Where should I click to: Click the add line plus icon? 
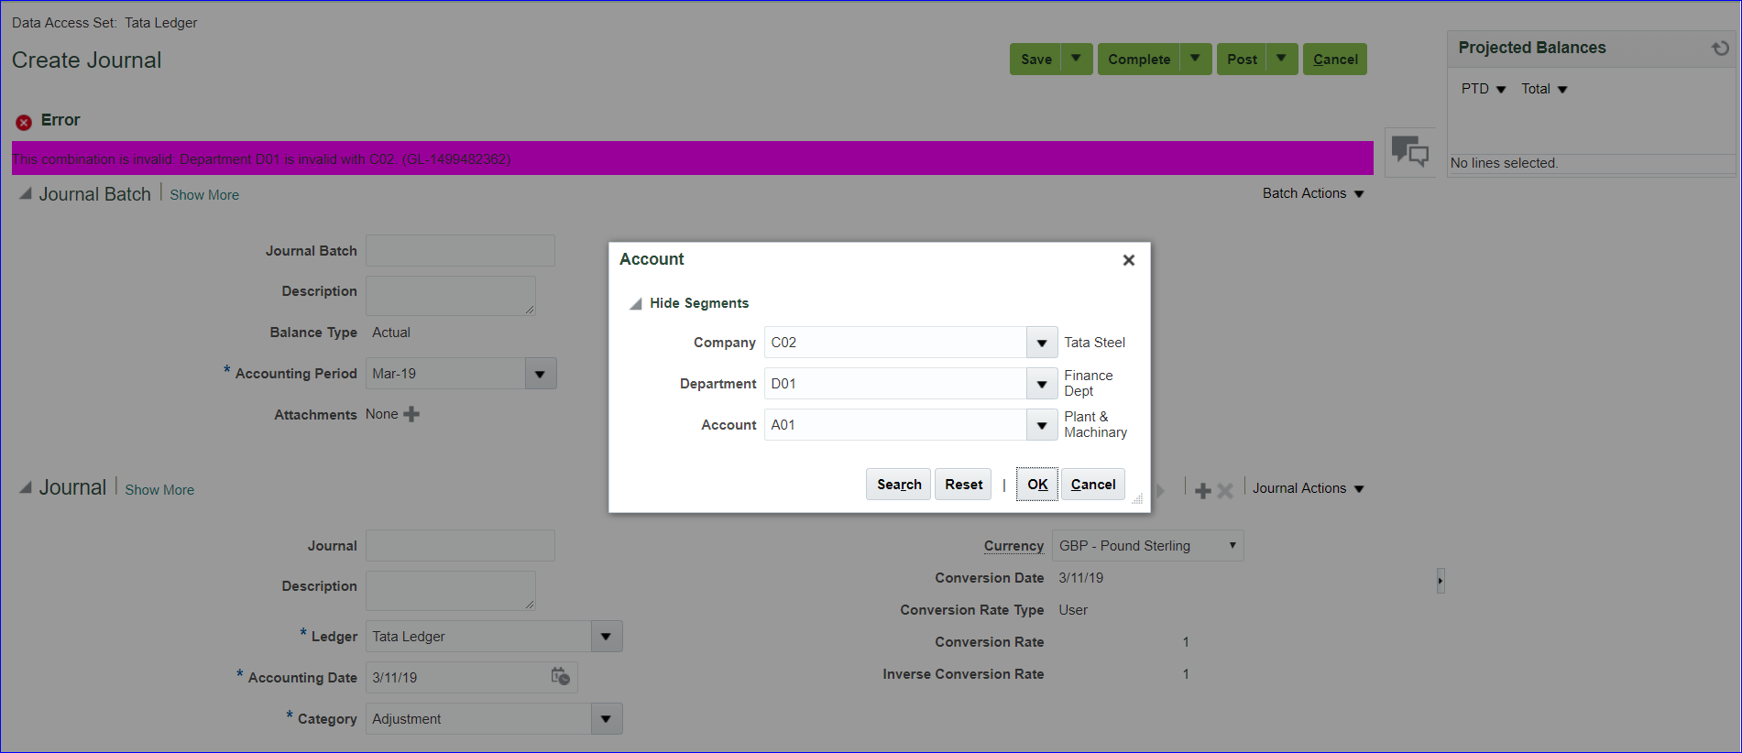[x=1202, y=490]
